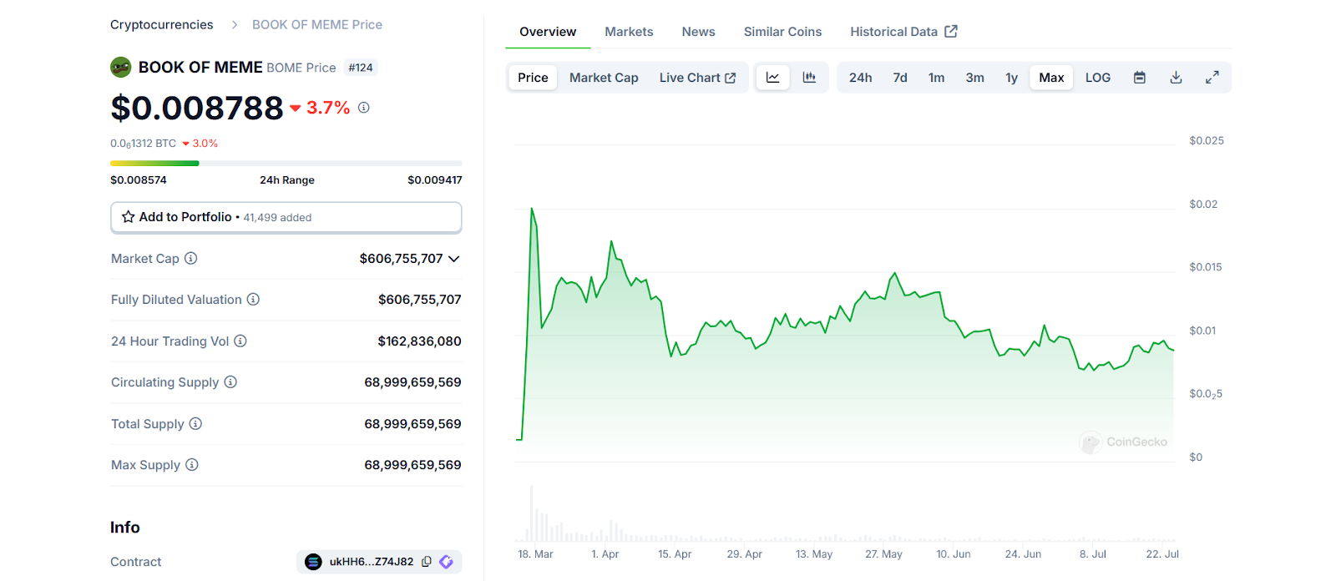Click the $162,836,080 trading volume value
The width and height of the screenshot is (1336, 581).
[x=419, y=341]
